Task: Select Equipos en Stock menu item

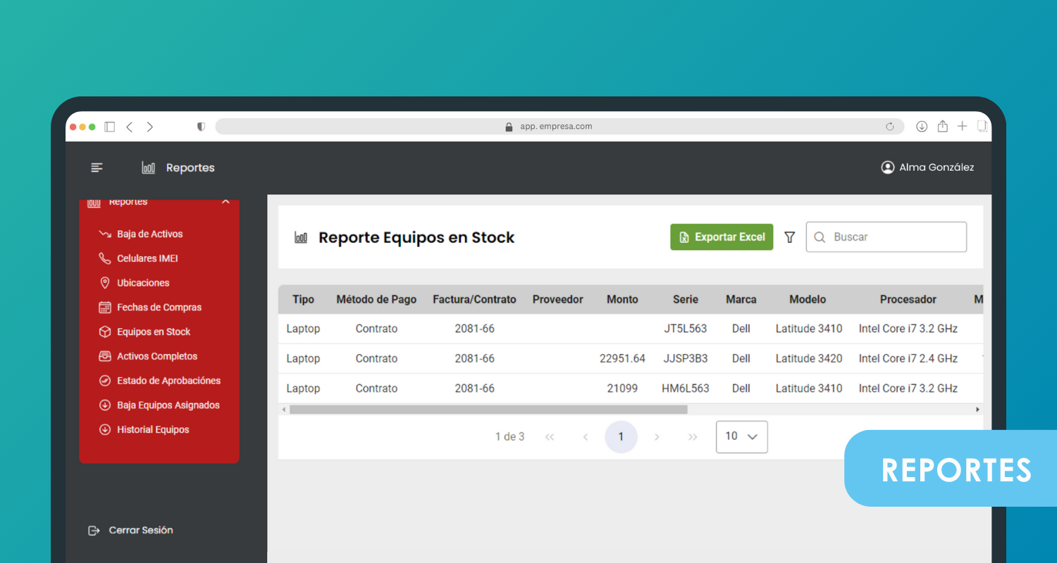Action: pyautogui.click(x=154, y=332)
